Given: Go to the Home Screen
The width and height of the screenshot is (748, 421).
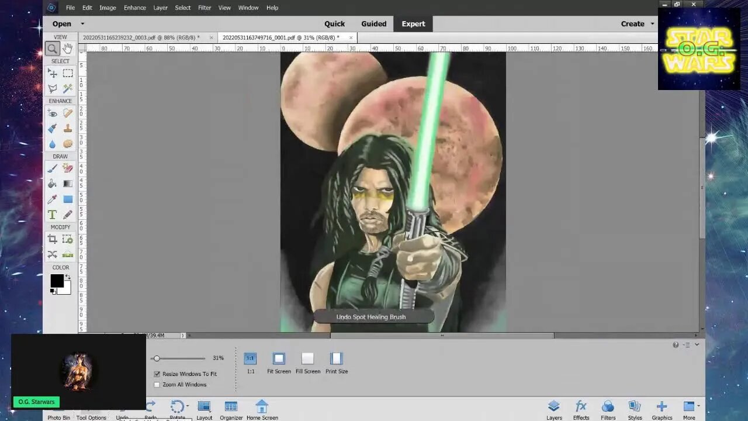Looking at the screenshot, I should coord(262,410).
